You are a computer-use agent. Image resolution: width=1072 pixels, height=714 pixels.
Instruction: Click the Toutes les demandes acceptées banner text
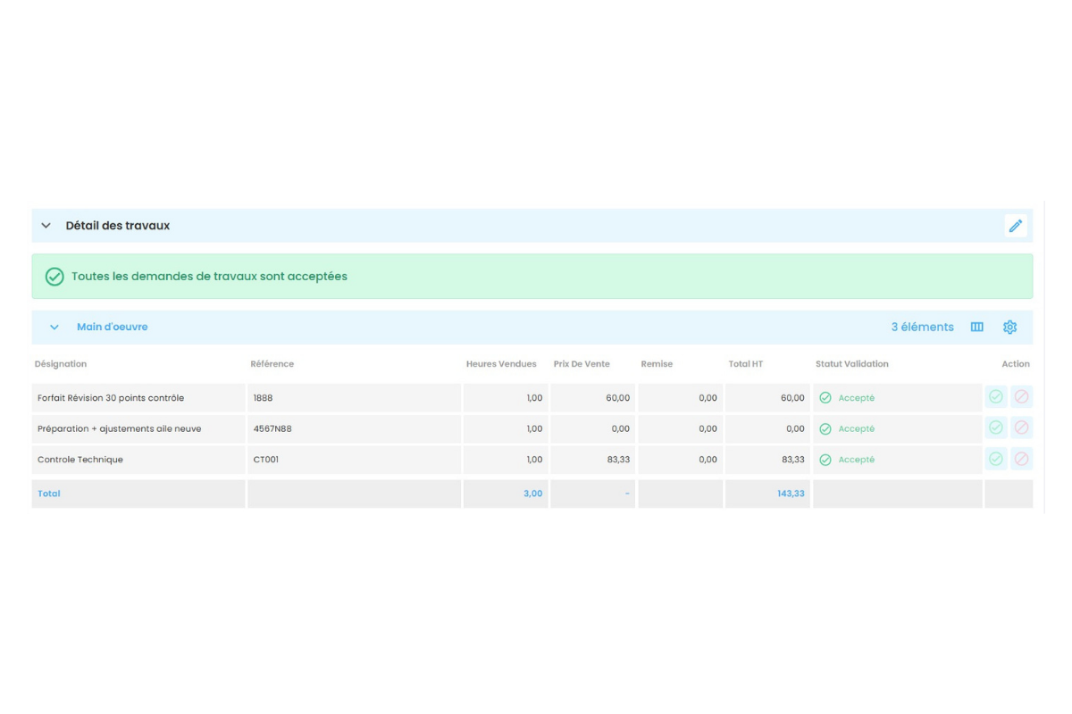coord(209,277)
